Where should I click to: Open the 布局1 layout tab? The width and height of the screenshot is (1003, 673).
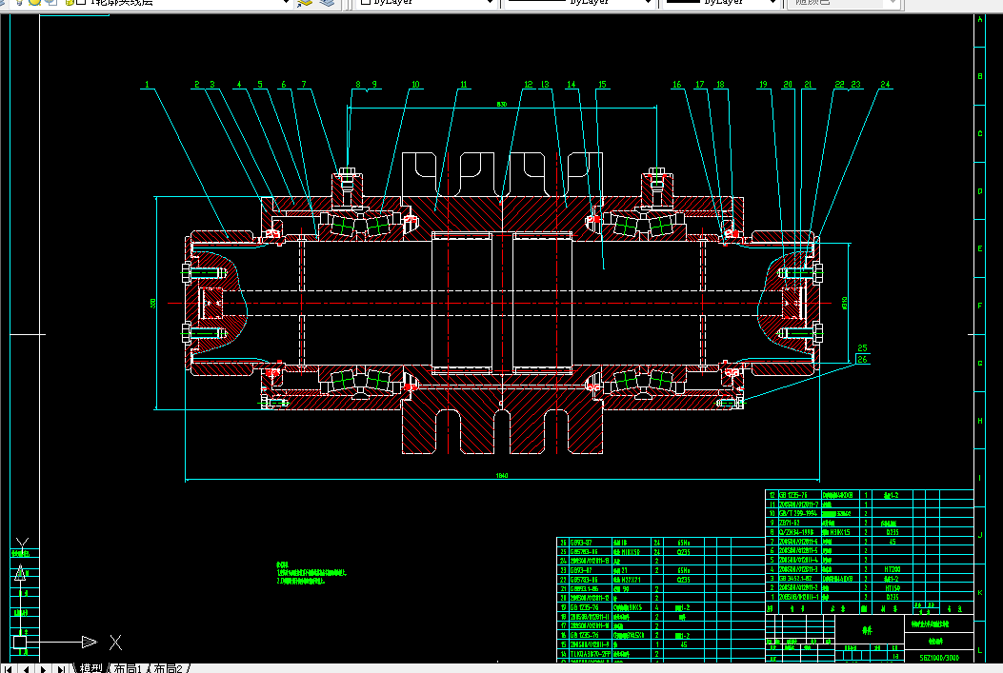click(x=128, y=668)
